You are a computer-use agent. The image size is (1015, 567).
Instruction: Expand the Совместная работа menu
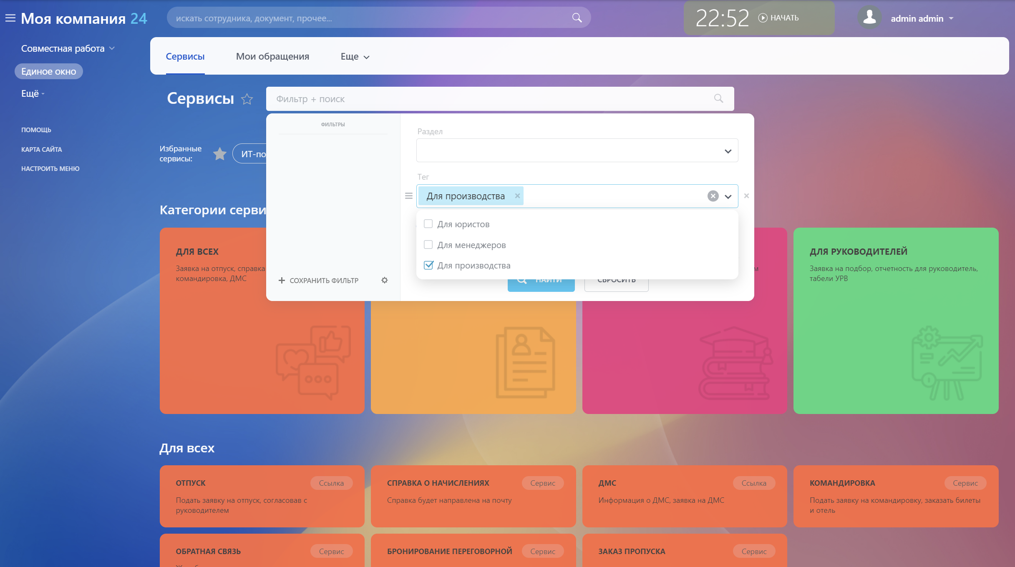[68, 48]
